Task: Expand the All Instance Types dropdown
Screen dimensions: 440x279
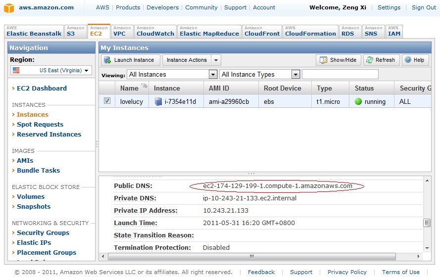Action: pyautogui.click(x=295, y=75)
